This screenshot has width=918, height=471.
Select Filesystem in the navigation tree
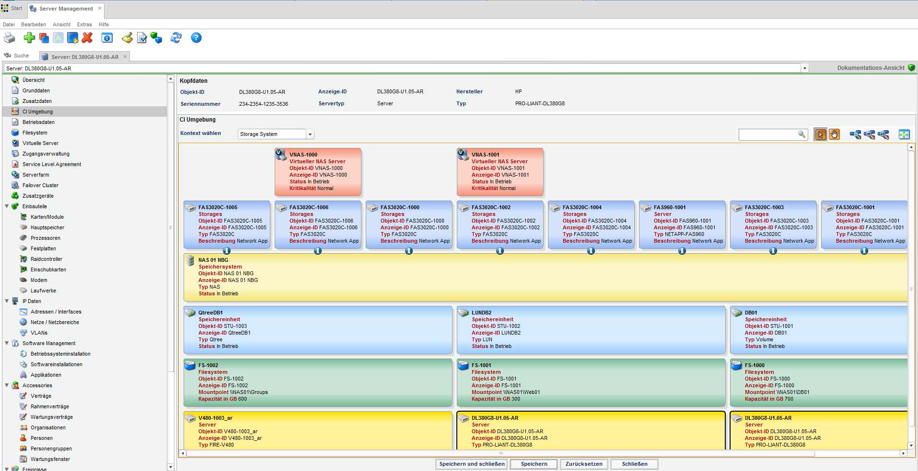[x=35, y=133]
